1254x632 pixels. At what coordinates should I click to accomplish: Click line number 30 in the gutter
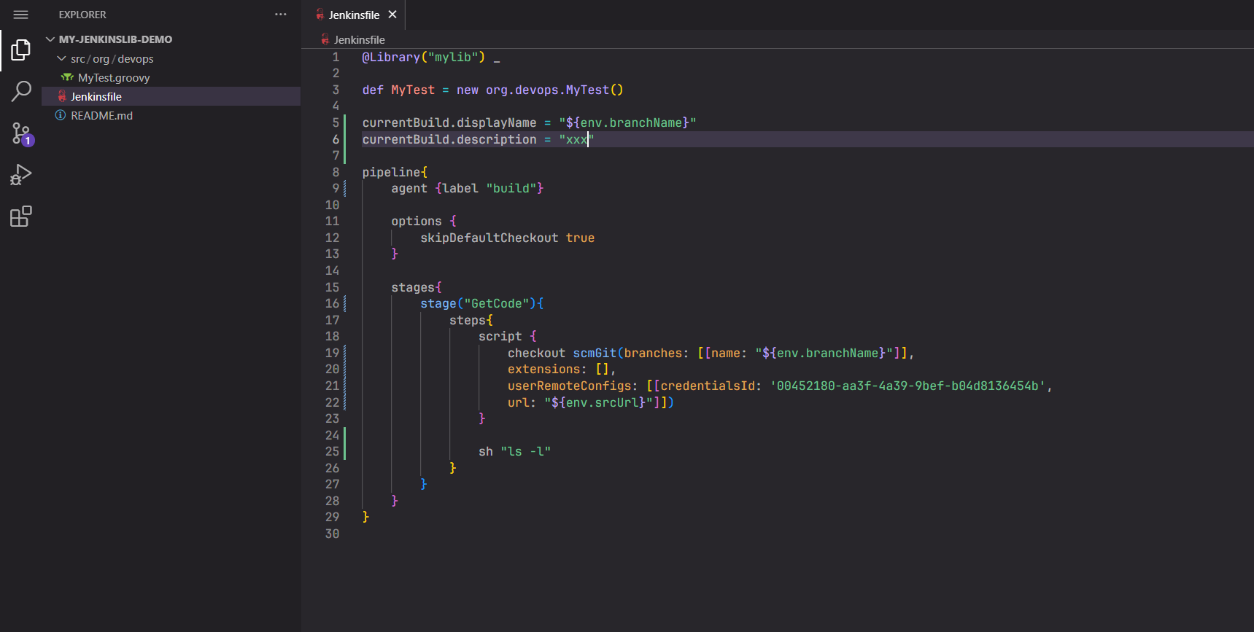pyautogui.click(x=332, y=534)
